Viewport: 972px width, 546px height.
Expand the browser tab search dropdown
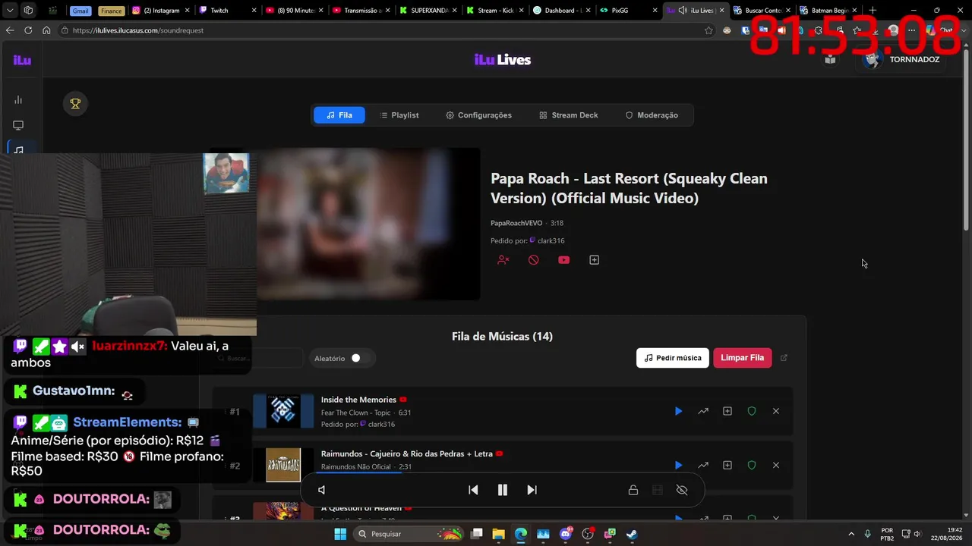[x=11, y=11]
